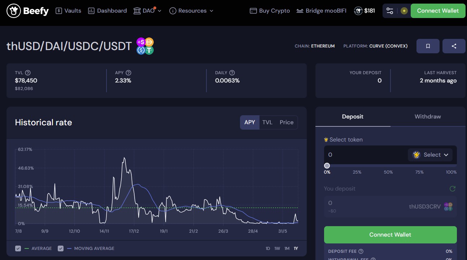Switch the chart to Price
This screenshot has width=467, height=260.
pyautogui.click(x=287, y=122)
